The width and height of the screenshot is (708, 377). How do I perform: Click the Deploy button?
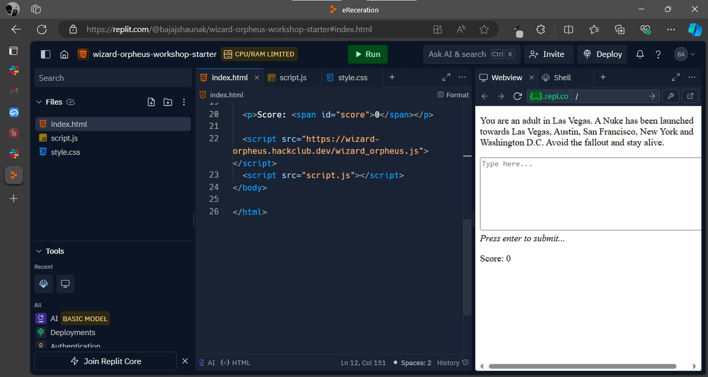(x=603, y=54)
